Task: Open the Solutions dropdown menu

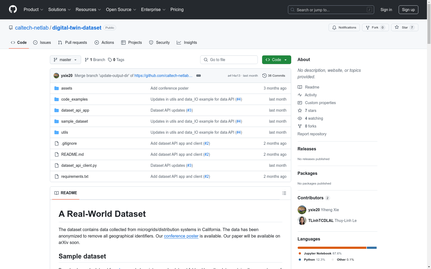Action: pos(60,10)
